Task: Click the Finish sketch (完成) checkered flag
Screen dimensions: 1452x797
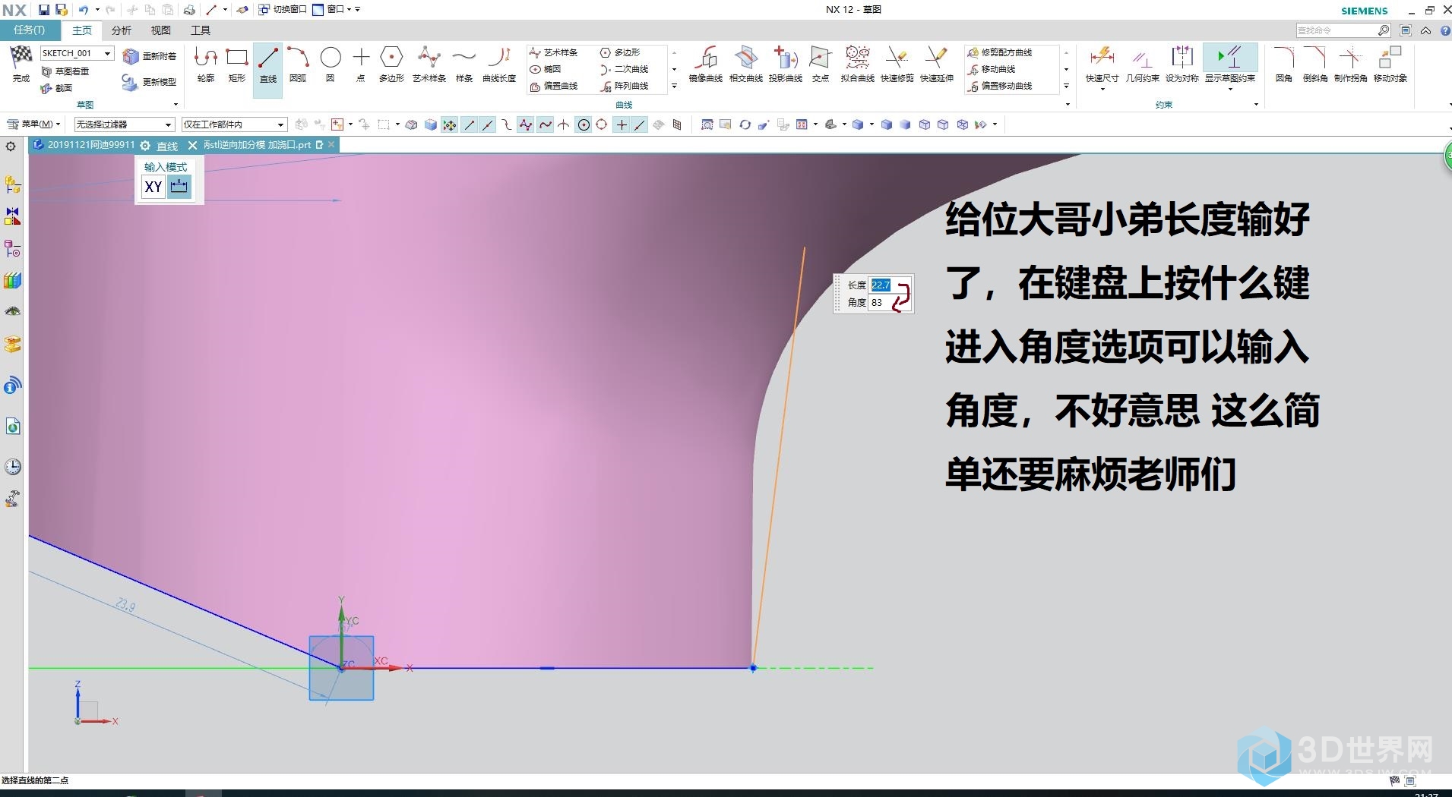Action: coord(21,64)
